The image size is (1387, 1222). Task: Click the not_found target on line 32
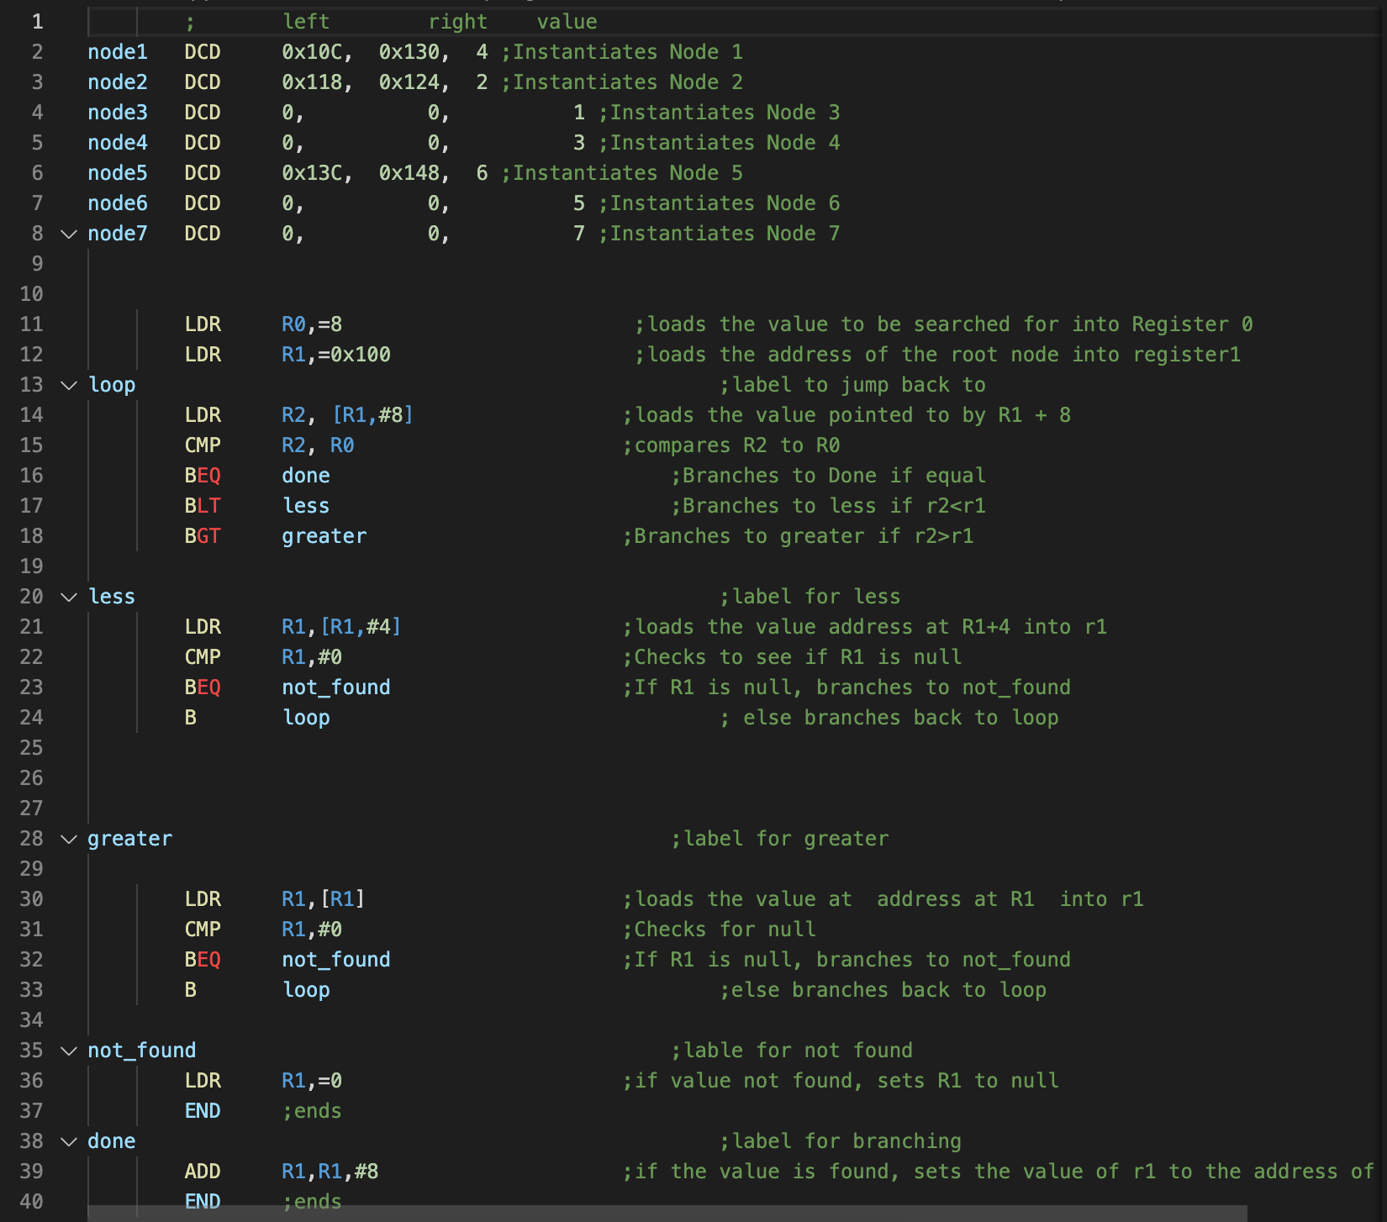pyautogui.click(x=336, y=960)
